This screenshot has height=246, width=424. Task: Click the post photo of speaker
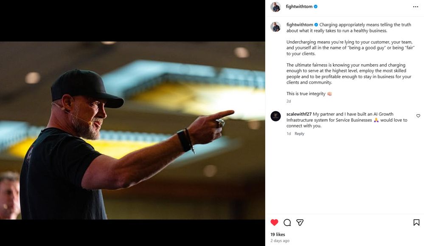(x=132, y=130)
